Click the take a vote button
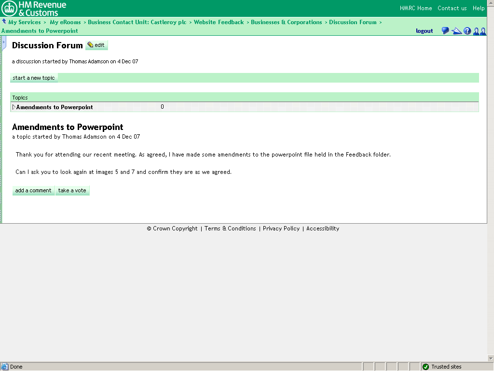This screenshot has height=371, width=494. (x=72, y=190)
